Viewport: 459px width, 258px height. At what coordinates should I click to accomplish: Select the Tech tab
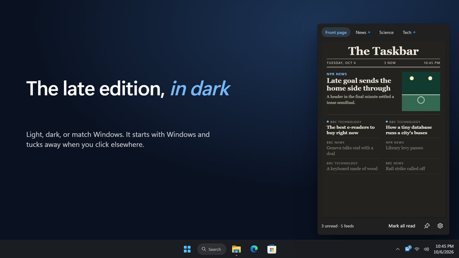coord(409,33)
